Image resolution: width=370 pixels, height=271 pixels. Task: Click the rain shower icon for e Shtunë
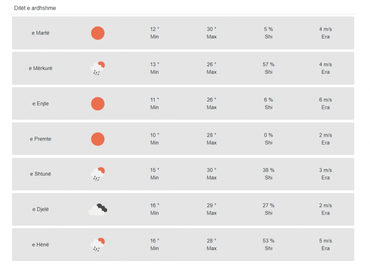point(98,174)
